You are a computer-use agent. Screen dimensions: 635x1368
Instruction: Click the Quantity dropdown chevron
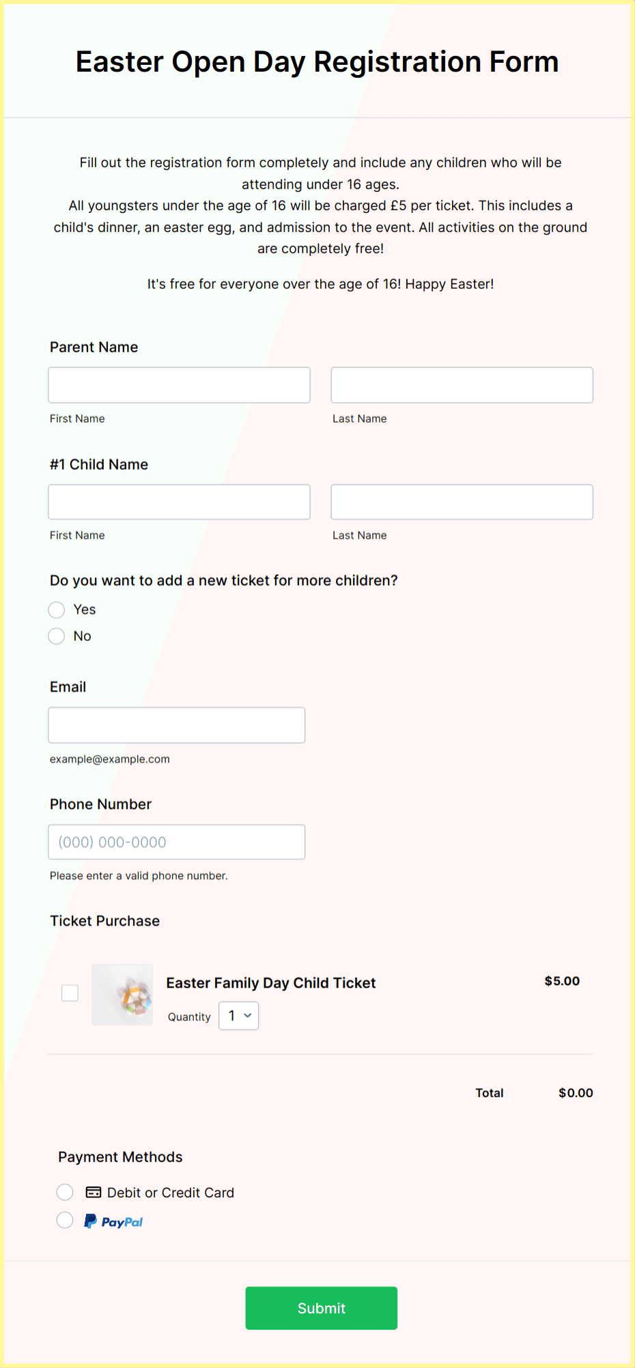coord(248,1016)
